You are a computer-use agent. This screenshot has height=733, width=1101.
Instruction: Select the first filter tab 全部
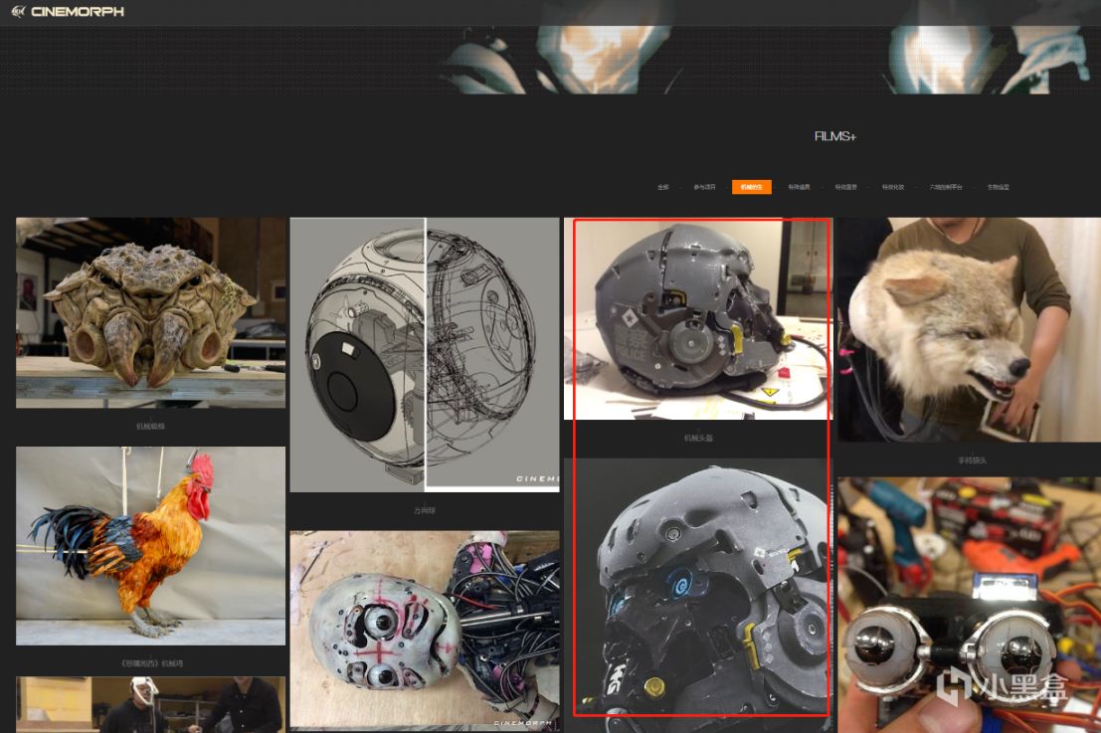click(x=662, y=187)
